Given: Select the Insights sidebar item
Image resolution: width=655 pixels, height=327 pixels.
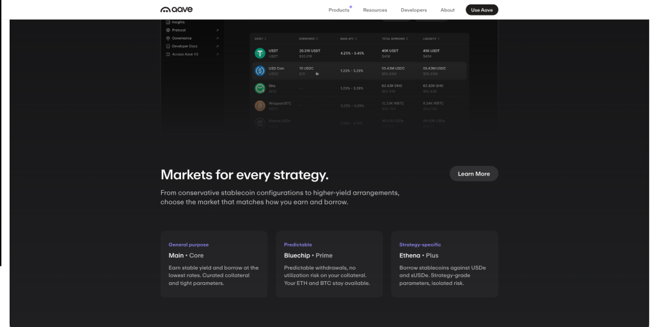Looking at the screenshot, I should (x=178, y=22).
